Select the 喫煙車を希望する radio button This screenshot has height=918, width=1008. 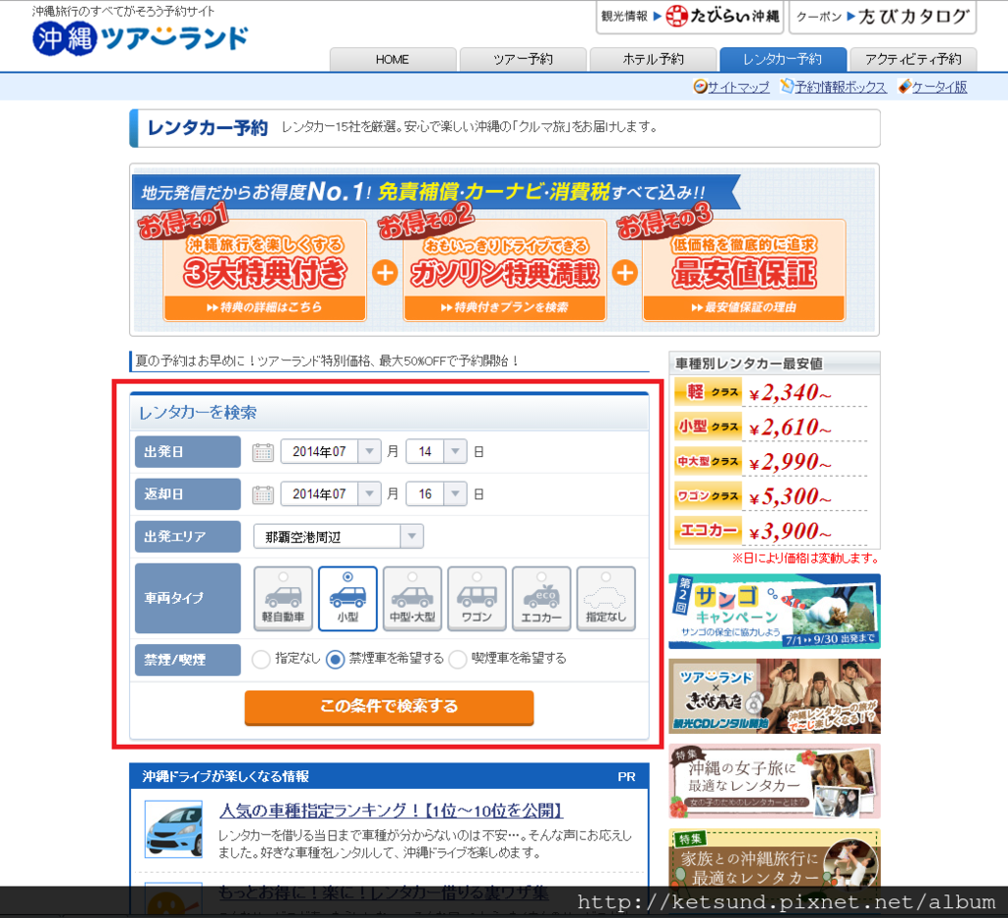(x=457, y=660)
